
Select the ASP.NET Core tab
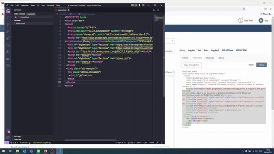(227, 50)
